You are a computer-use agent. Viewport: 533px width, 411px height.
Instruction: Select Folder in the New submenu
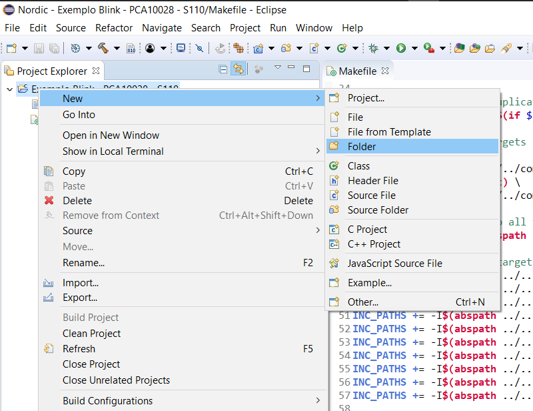click(x=412, y=146)
